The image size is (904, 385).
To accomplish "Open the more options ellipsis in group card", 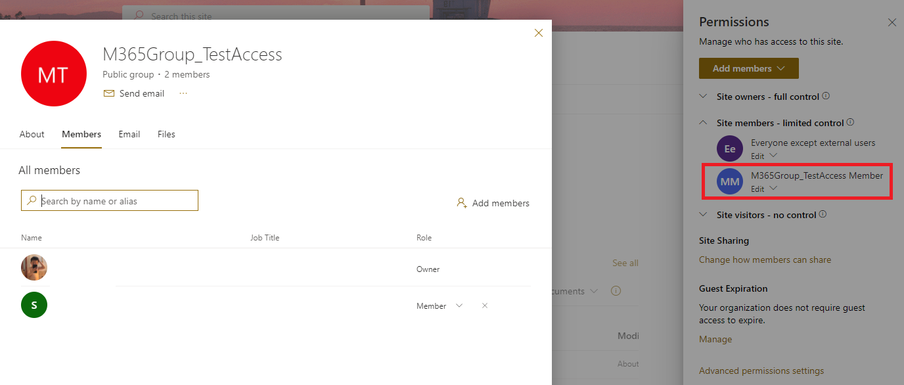I will pyautogui.click(x=183, y=93).
